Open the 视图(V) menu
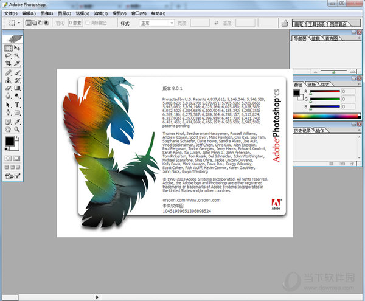Screen dimensions: 365x301 point(119,13)
